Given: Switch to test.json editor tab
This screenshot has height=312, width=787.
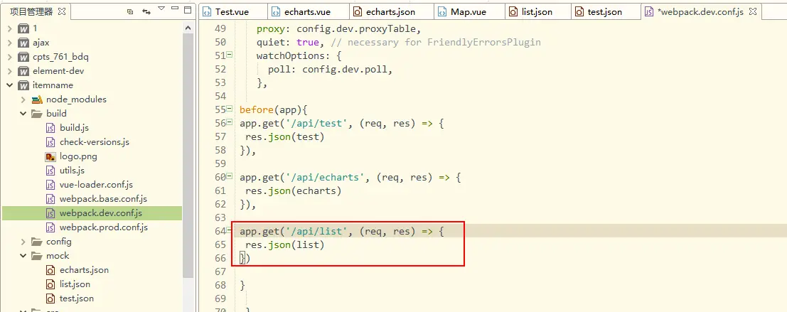Looking at the screenshot, I should tap(605, 11).
